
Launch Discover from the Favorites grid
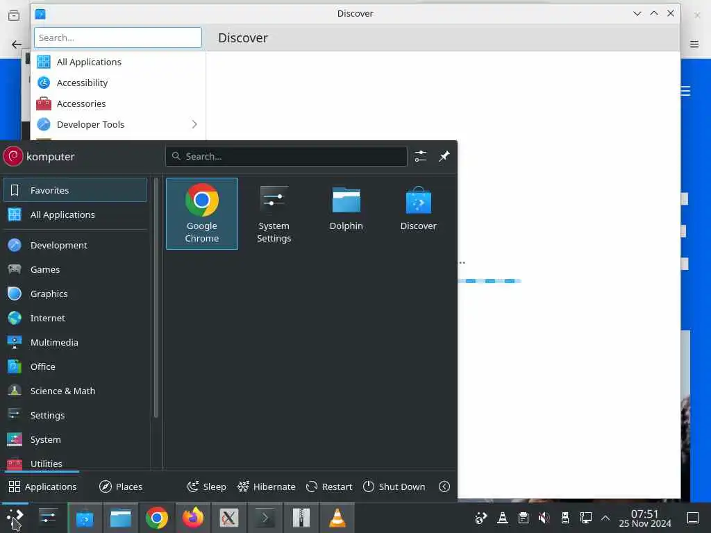point(418,214)
